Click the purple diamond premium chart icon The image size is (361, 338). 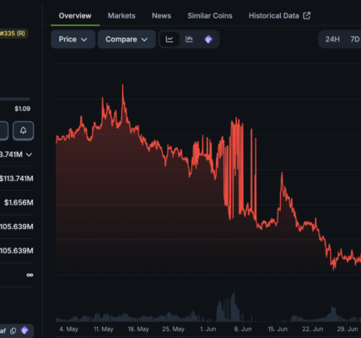pyautogui.click(x=208, y=39)
